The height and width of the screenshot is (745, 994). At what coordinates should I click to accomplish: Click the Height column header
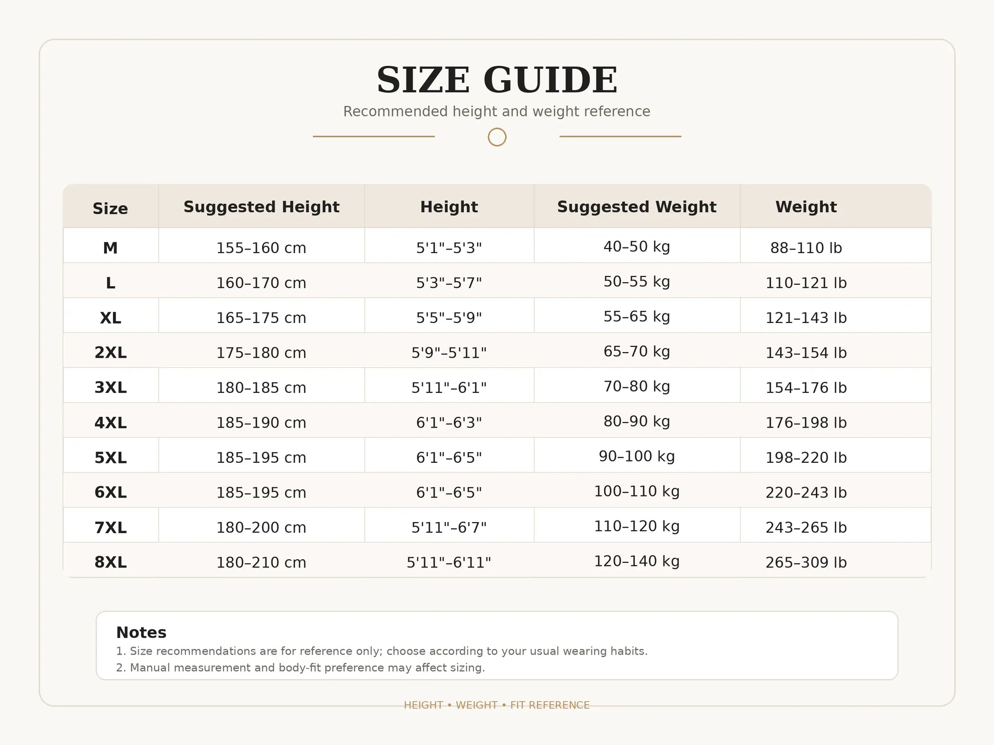[449, 207]
